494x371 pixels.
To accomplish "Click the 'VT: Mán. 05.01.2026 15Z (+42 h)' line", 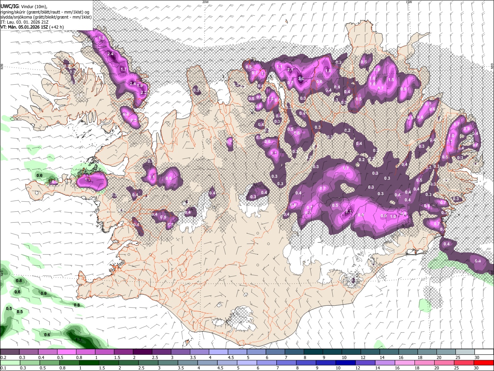I will click(x=32, y=27).
